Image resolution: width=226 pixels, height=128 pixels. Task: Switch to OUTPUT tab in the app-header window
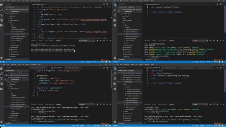154,104
